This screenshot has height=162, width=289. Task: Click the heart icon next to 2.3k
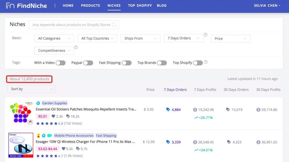click(53, 116)
